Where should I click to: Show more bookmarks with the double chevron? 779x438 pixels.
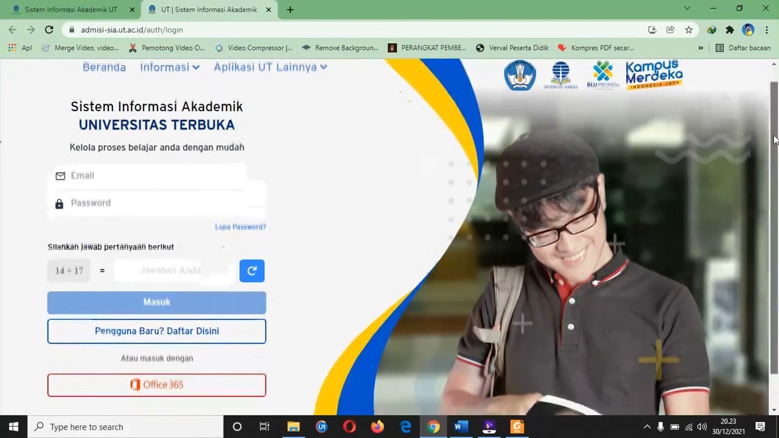click(x=700, y=47)
